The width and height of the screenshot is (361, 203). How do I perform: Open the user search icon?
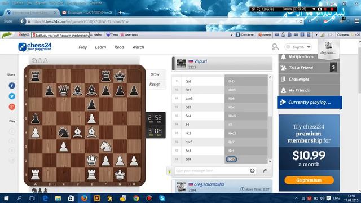275,47
